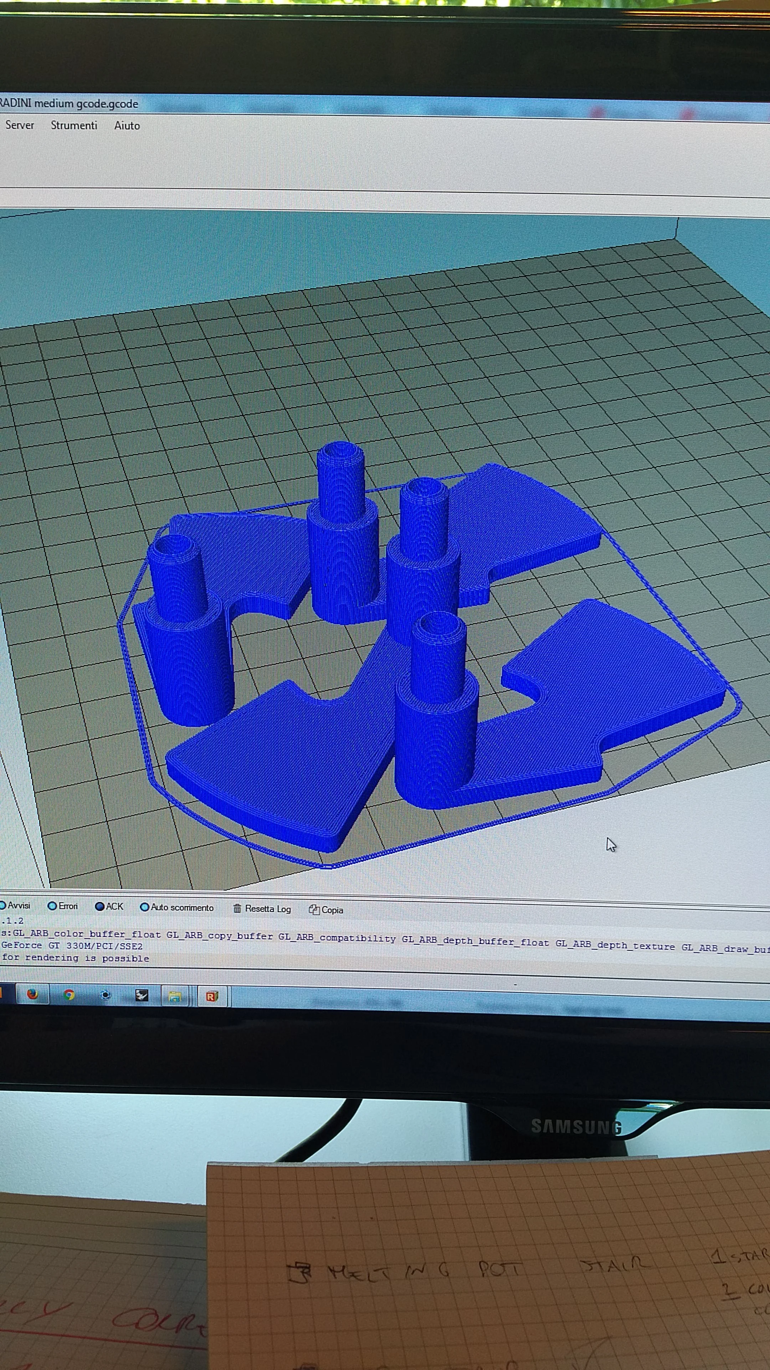Click the blue round taskbar icon
The image size is (770, 1370).
tap(105, 995)
